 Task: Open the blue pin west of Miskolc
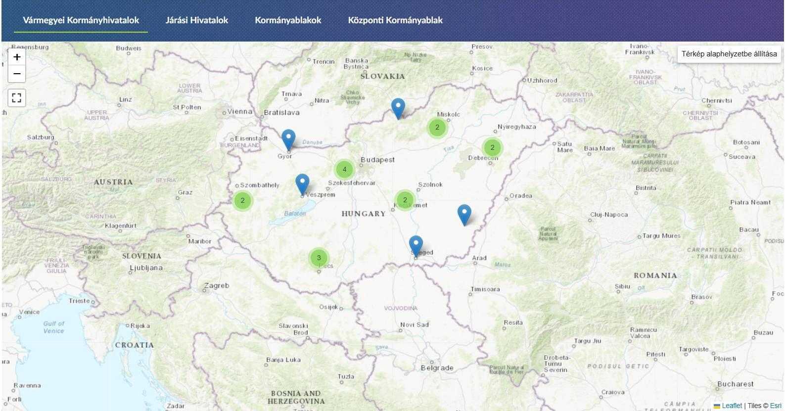(398, 108)
